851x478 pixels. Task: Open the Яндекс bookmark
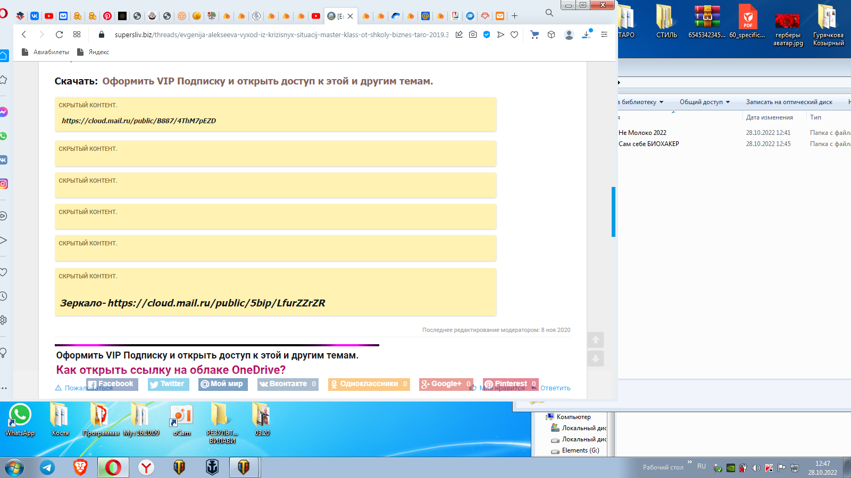coord(93,52)
